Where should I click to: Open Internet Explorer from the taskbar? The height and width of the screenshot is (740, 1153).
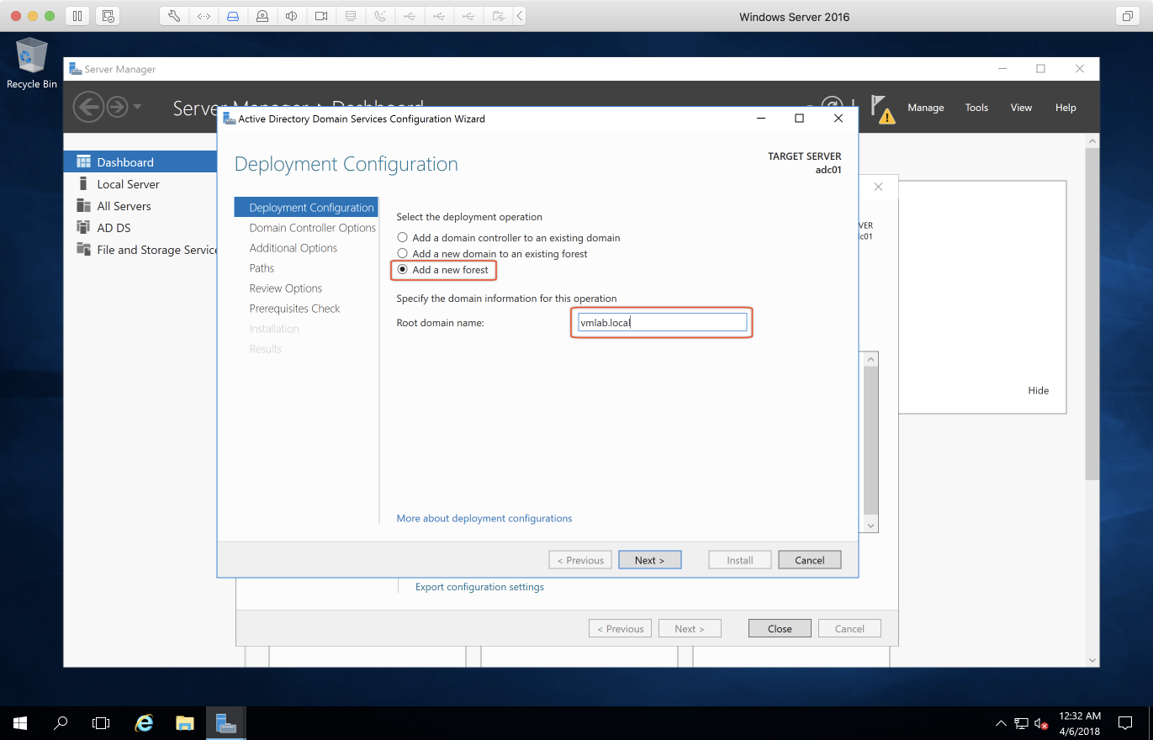(x=145, y=722)
